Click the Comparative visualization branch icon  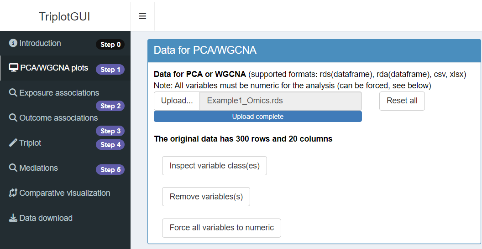pyautogui.click(x=13, y=193)
